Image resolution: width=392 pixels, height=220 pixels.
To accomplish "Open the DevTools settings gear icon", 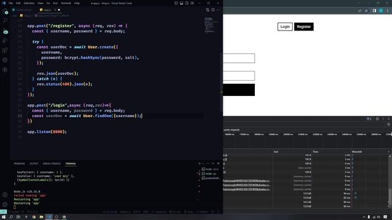I will pos(377,119).
